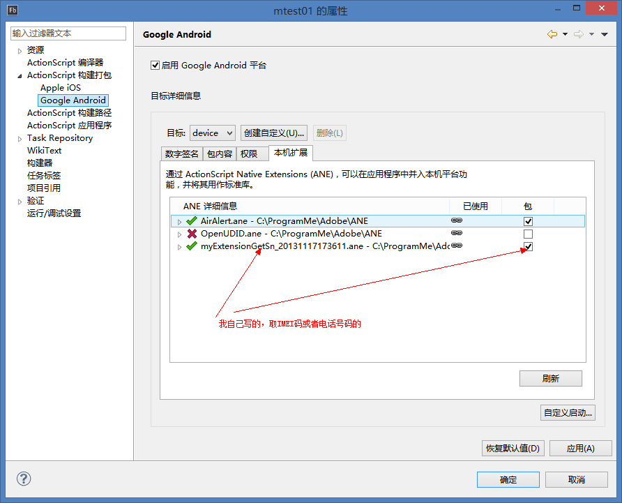Toggle package checkbox for OpenUDID.ane
The width and height of the screenshot is (622, 503).
click(528, 234)
